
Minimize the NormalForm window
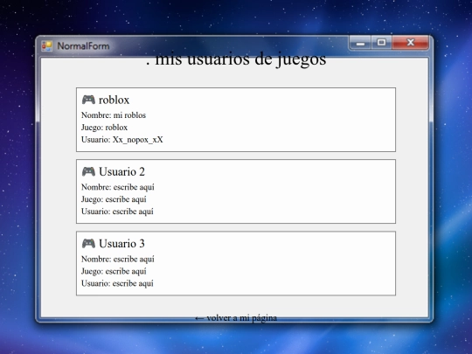point(360,43)
